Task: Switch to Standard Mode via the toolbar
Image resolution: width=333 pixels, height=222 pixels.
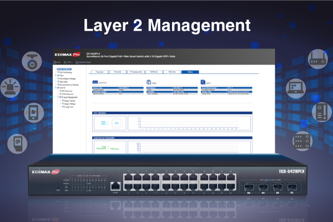Action: point(83,62)
